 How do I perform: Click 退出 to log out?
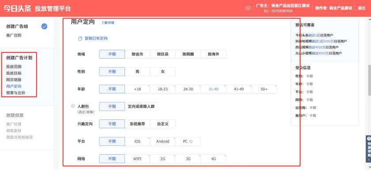coord(361,8)
